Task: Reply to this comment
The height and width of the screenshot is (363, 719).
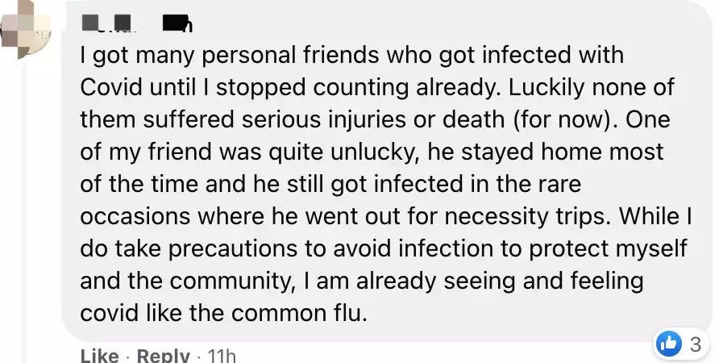Action: [163, 356]
